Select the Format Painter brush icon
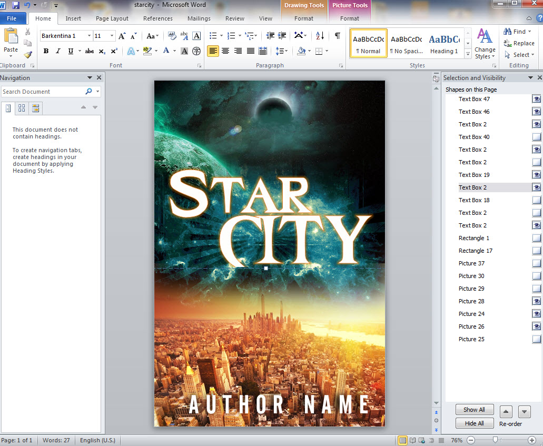This screenshot has width=543, height=446. [28, 54]
